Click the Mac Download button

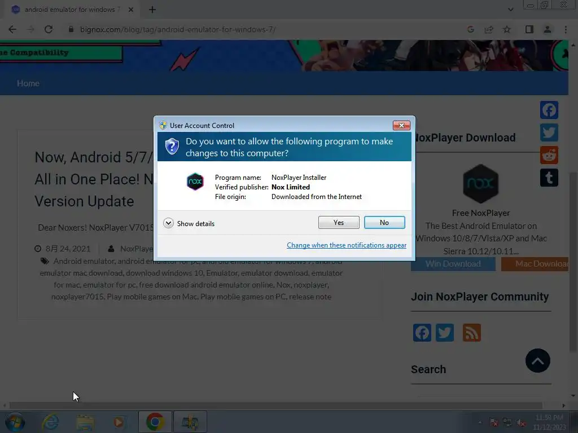[x=535, y=264]
